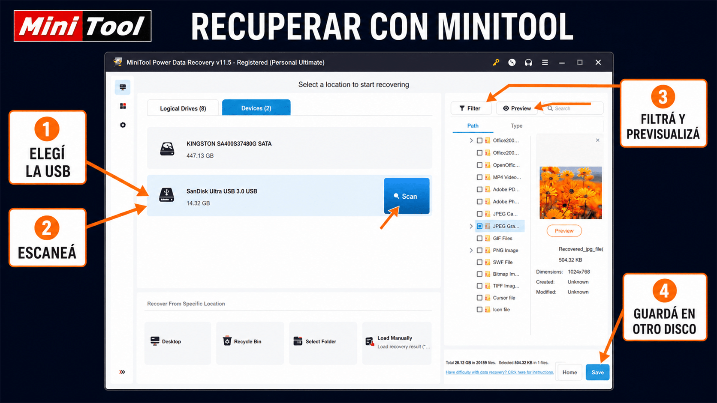Screen dimensions: 717x403
Task: Click the Recycle Bin icon
Action: [x=227, y=341]
